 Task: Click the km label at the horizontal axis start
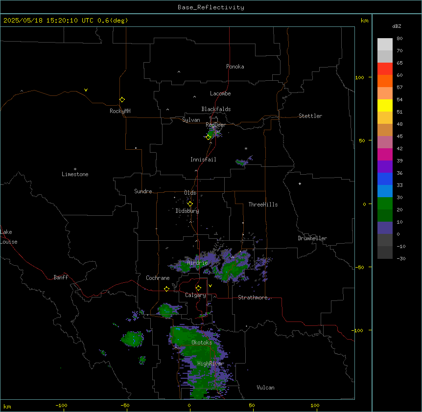coord(7,406)
